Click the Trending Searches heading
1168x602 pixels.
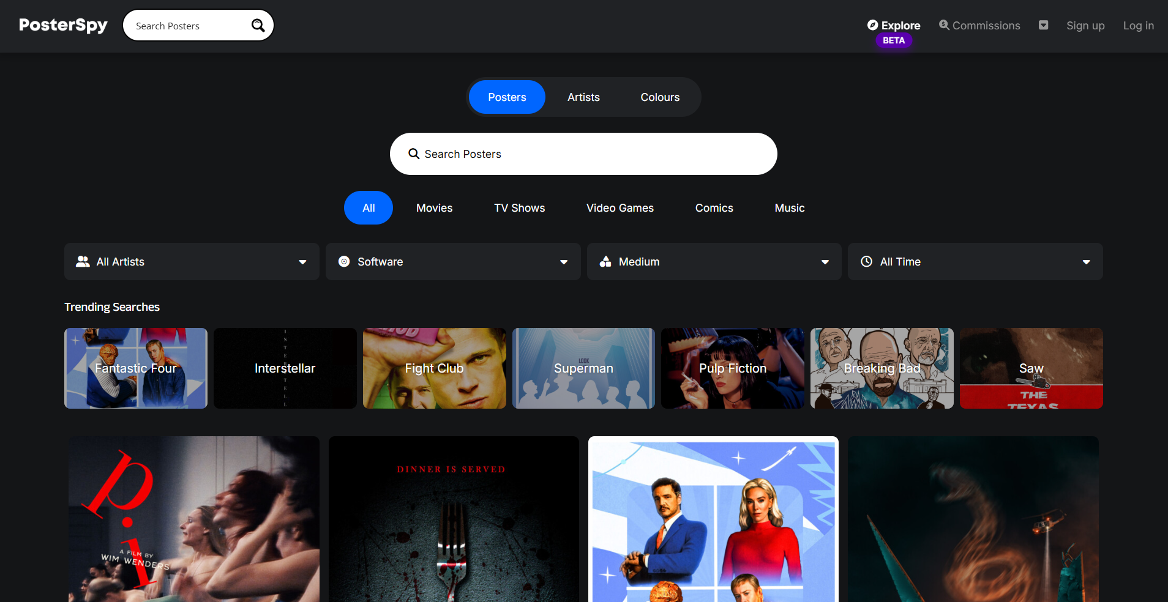(x=112, y=307)
